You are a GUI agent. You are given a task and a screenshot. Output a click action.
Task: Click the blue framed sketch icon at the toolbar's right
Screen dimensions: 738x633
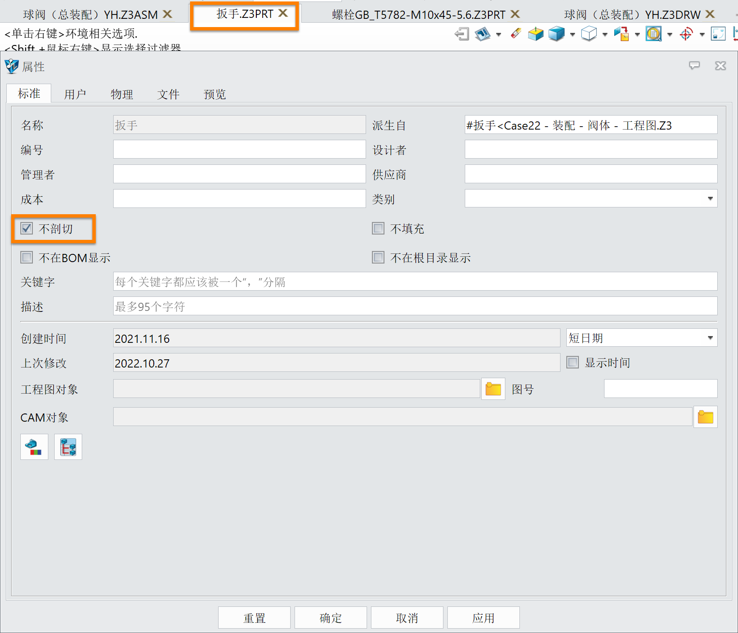[718, 34]
